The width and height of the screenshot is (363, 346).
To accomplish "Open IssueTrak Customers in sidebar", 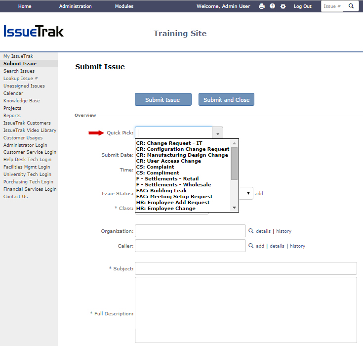I will tap(27, 123).
